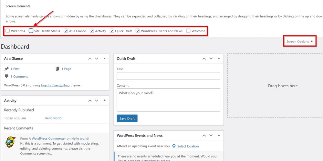Move WordPress Events and News down

click(211, 136)
